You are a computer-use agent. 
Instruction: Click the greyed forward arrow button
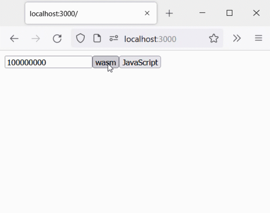pos(35,38)
